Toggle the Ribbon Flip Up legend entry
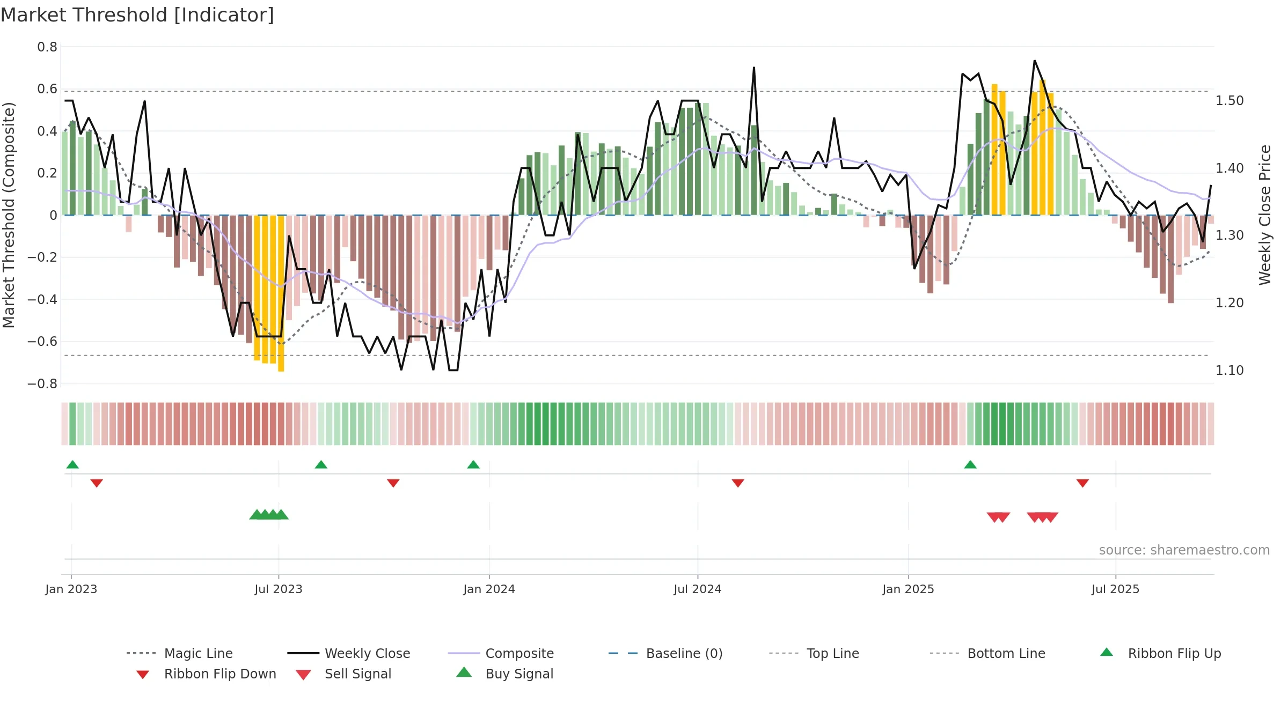Viewport: 1288px width, 724px height. pyautogui.click(x=1160, y=653)
